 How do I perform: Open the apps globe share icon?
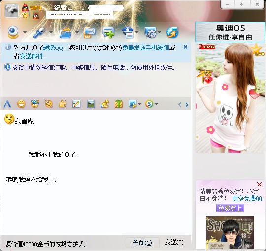(x=172, y=32)
